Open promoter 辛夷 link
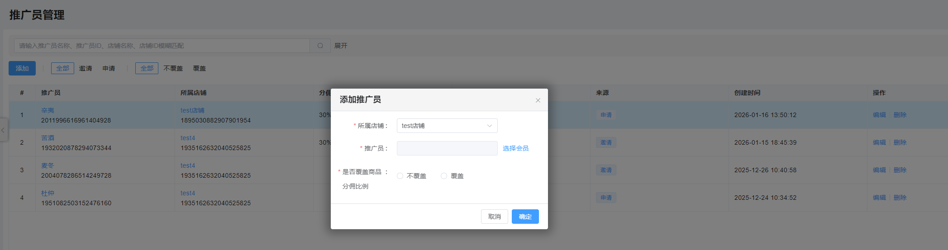Screen dimensions: 948x250 48,110
